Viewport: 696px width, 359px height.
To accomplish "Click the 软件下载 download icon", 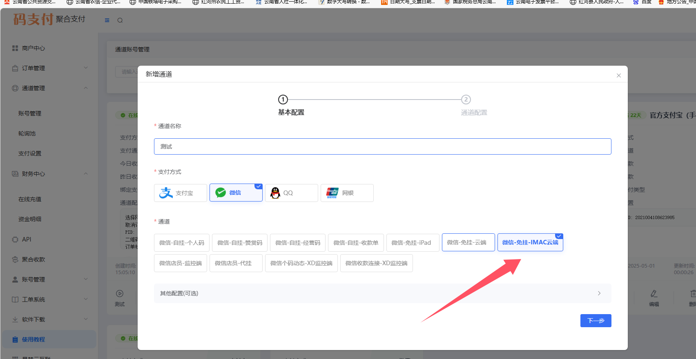I will pos(15,319).
